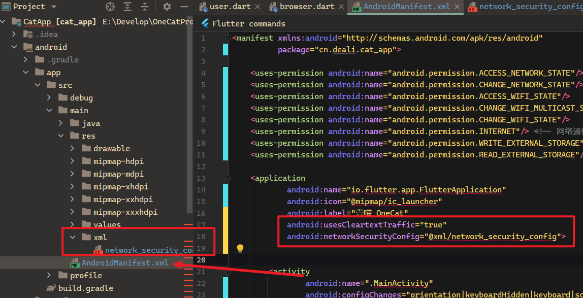This screenshot has width=583, height=298.
Task: Collapse the res folder
Action: click(x=61, y=136)
